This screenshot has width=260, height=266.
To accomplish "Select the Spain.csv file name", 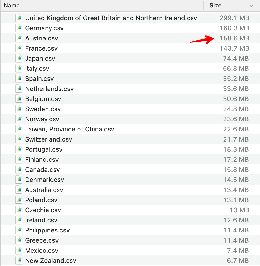I will click(39, 79).
